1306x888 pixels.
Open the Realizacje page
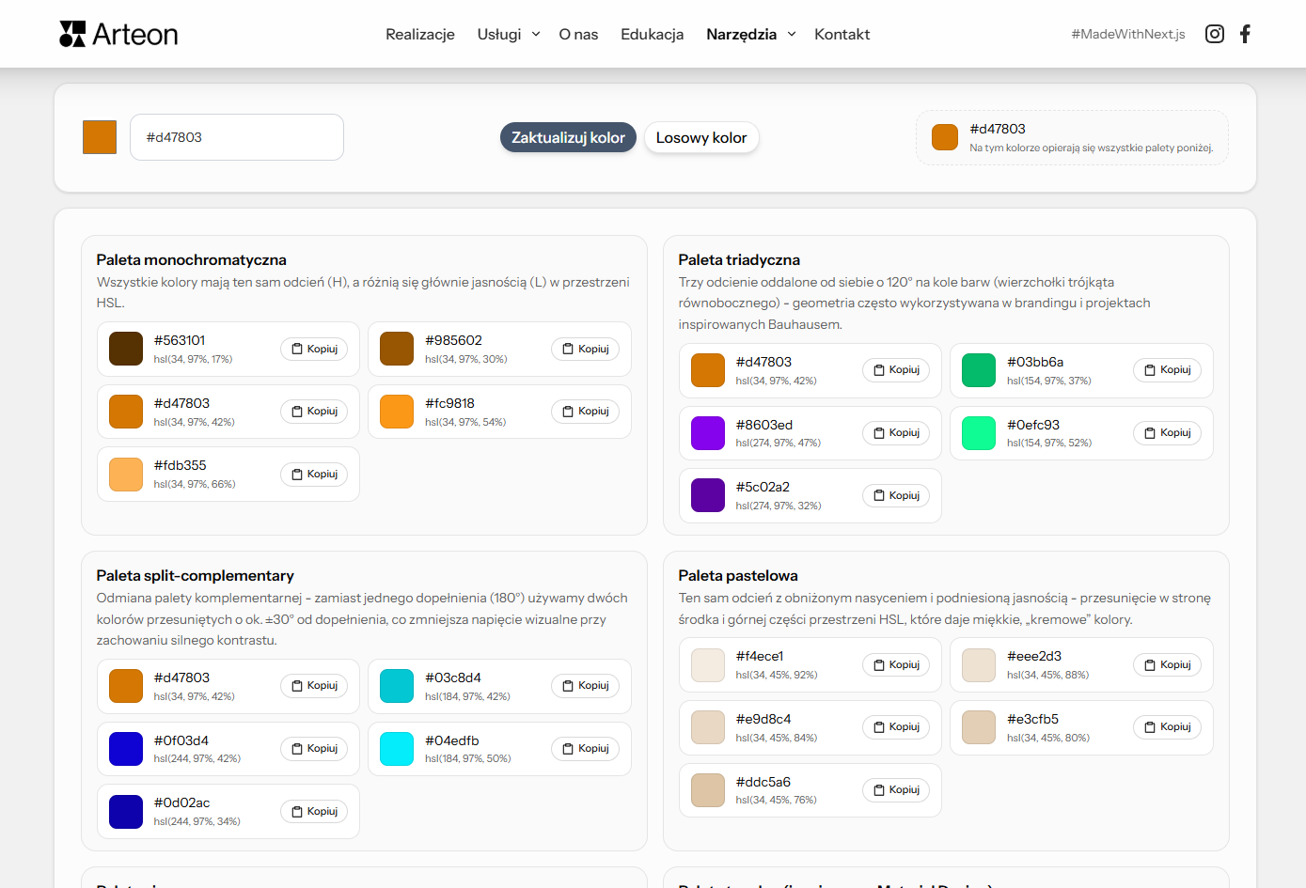pos(419,34)
